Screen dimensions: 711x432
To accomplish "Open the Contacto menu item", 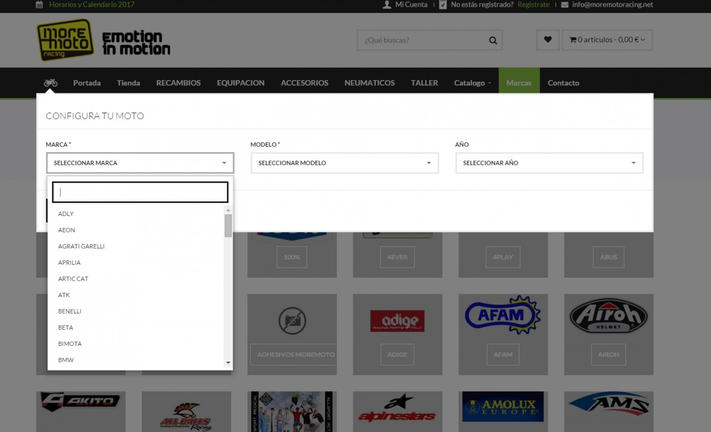I will click(563, 83).
